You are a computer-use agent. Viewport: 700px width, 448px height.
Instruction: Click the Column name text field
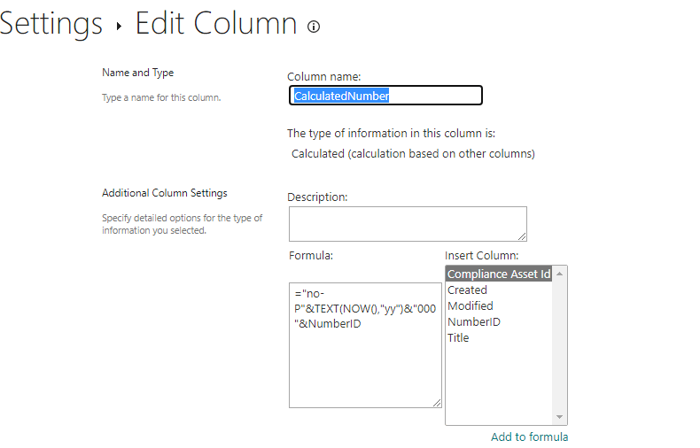coord(385,96)
